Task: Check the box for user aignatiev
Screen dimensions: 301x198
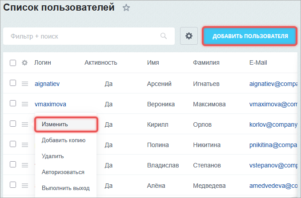Action: (13, 83)
